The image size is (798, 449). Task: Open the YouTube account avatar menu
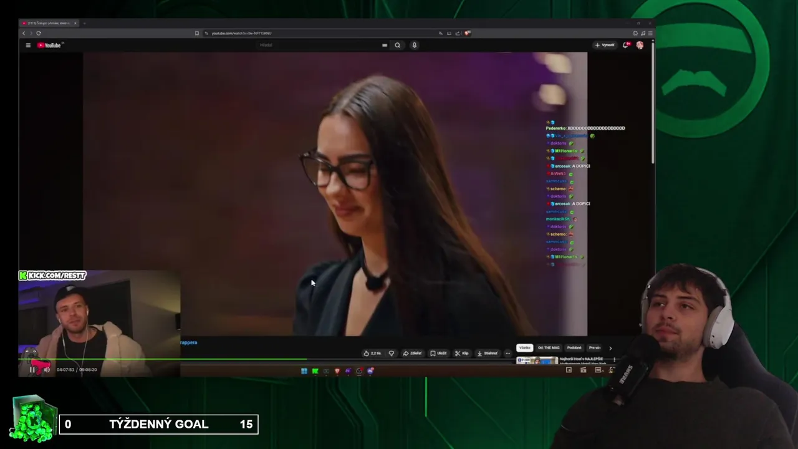pyautogui.click(x=640, y=45)
